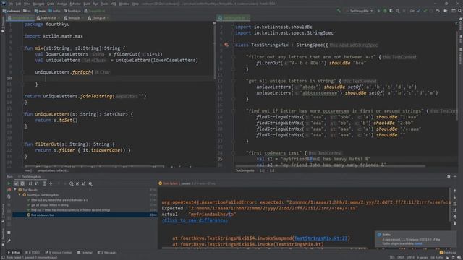The width and height of the screenshot is (463, 260).
Task: Click Install link in Kotlin notification
Action: tap(418, 243)
